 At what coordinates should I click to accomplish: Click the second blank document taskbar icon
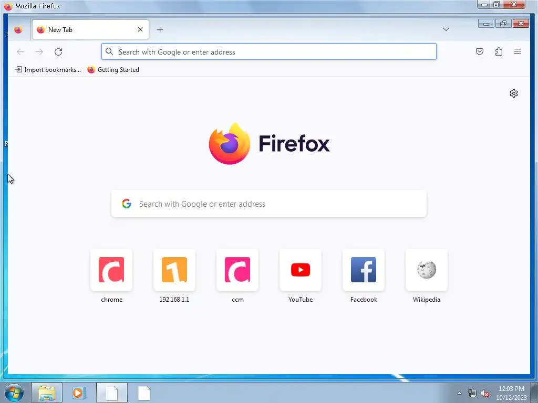coord(144,393)
